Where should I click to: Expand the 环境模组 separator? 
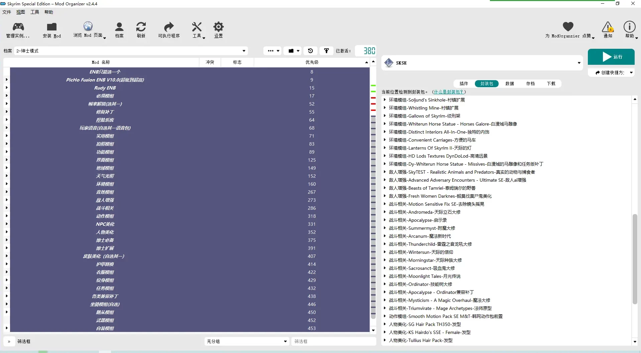coord(6,184)
